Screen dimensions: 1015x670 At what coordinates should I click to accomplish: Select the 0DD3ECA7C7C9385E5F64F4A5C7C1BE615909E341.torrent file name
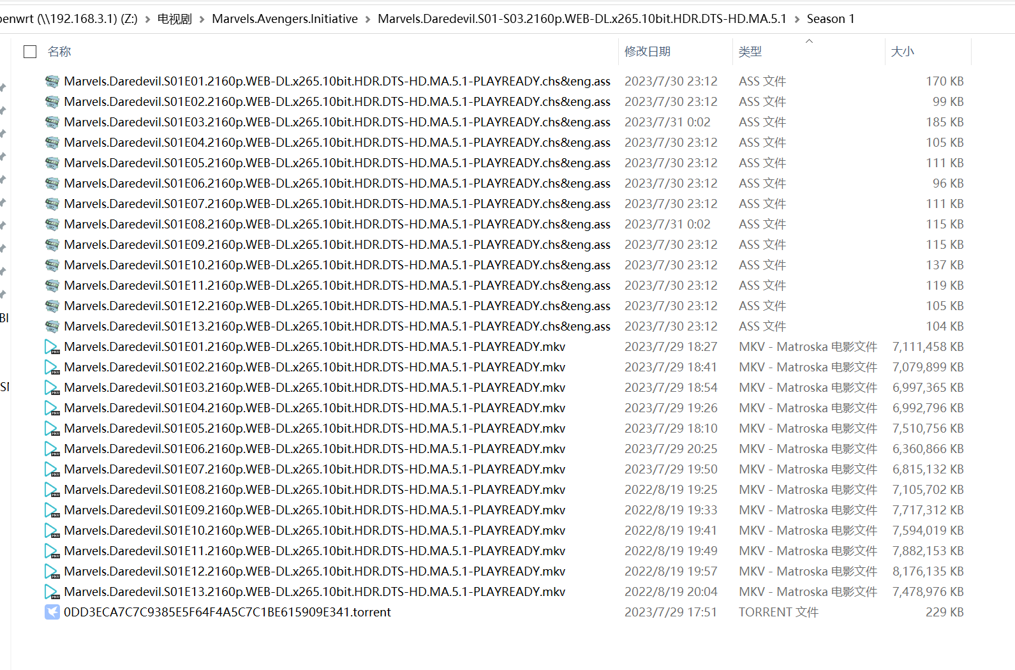[x=227, y=612]
